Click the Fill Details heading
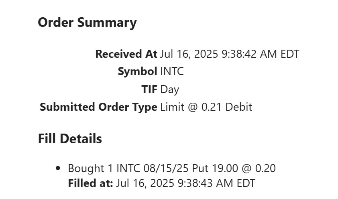338x199 pixels. point(70,139)
